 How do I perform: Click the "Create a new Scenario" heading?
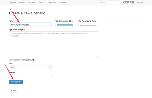27,13
